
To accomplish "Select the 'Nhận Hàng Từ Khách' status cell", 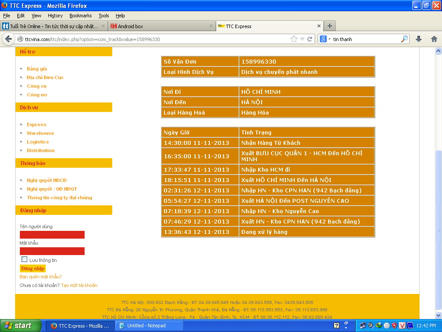I will click(307, 143).
